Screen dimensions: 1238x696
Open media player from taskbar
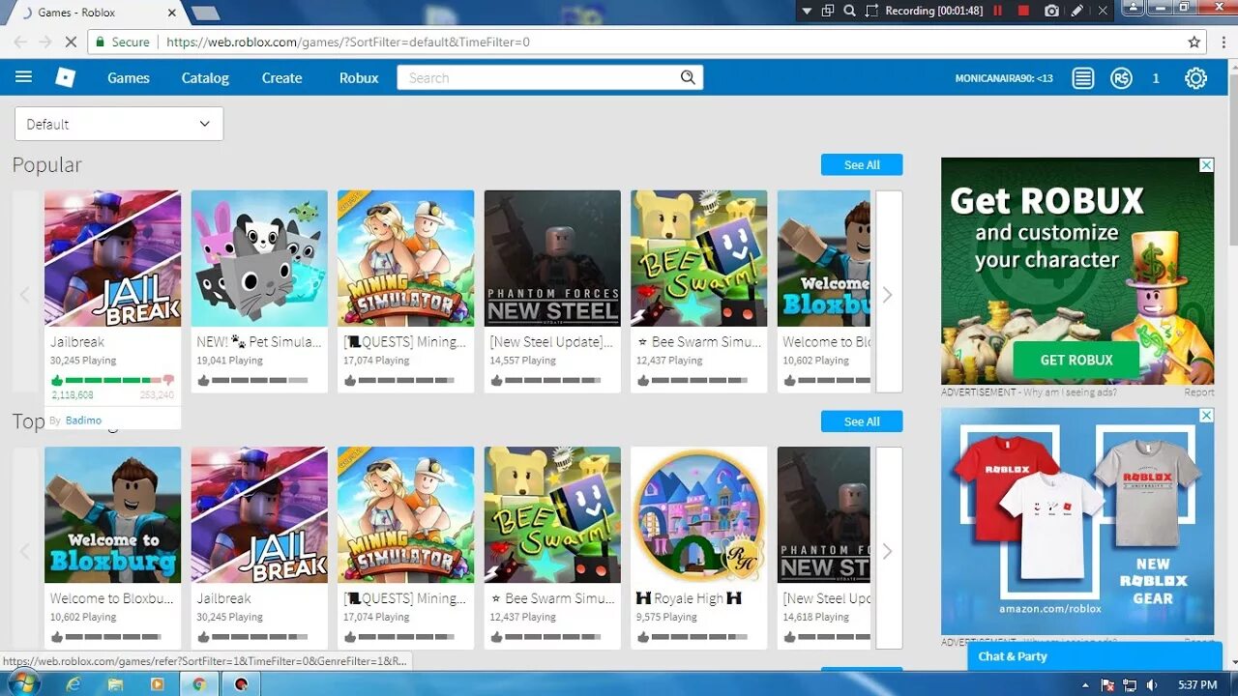click(157, 683)
